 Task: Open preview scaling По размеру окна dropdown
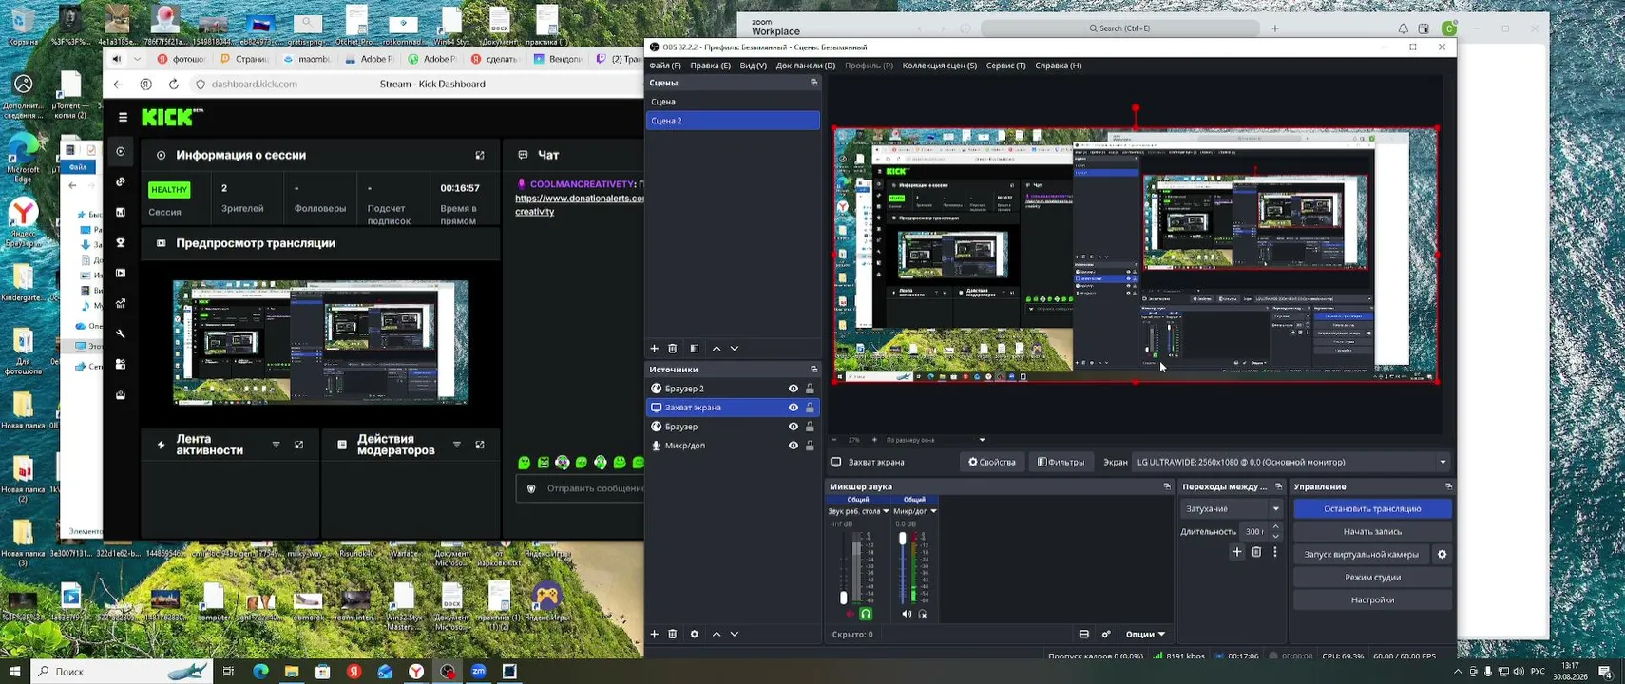936,440
